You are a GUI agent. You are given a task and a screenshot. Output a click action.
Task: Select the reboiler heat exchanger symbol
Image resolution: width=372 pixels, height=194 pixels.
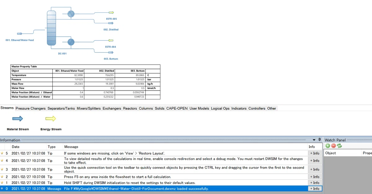71,42
